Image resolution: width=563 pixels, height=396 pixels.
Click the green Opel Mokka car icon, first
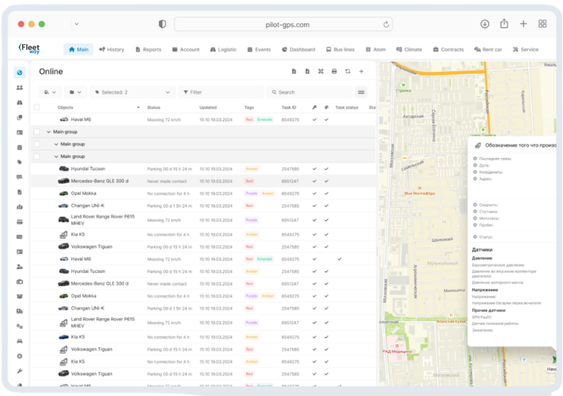click(x=64, y=193)
